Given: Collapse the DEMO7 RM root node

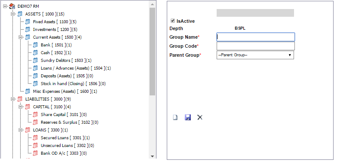Looking at the screenshot, I should [x=5, y=6].
